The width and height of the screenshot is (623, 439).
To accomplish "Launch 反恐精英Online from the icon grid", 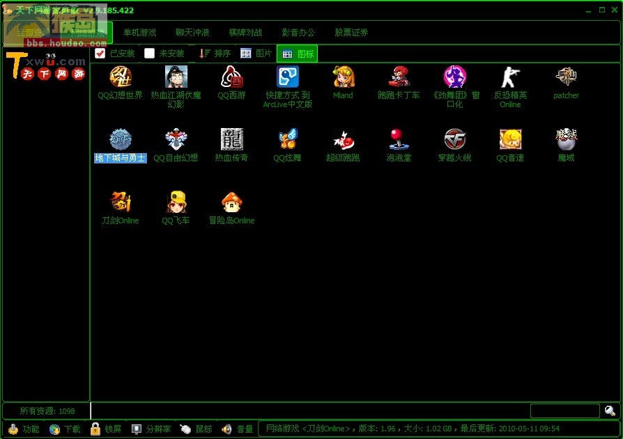I will [511, 77].
